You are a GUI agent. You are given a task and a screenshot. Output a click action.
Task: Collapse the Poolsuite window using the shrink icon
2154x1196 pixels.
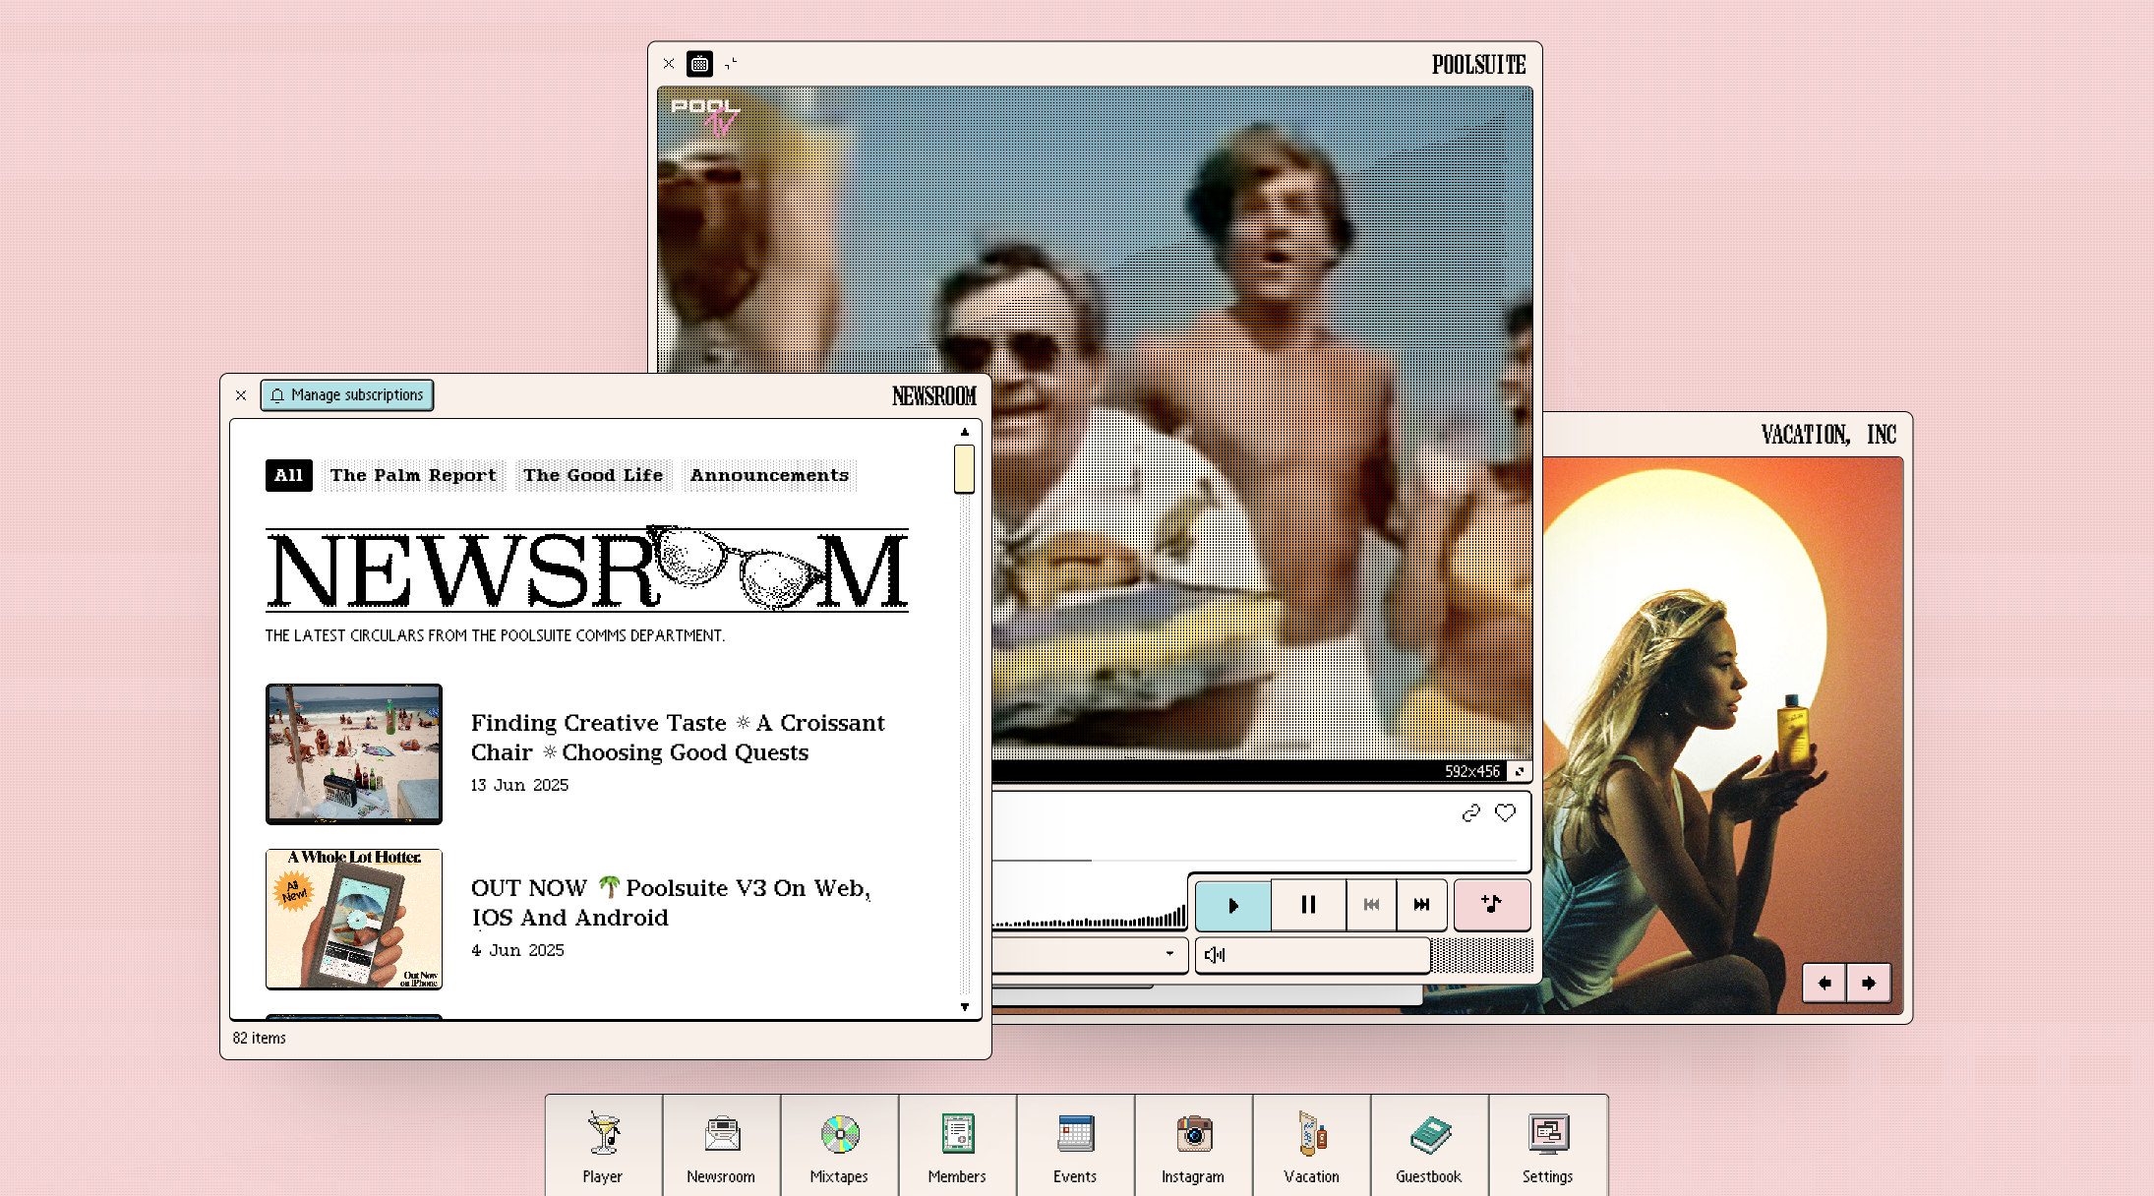tap(731, 64)
